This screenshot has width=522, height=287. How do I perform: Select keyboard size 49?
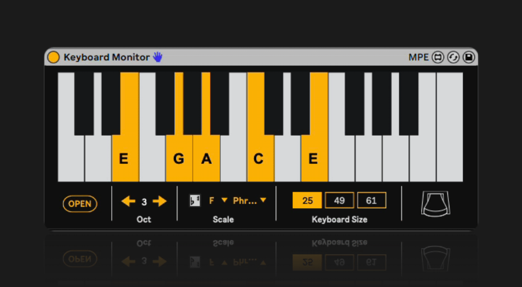click(339, 200)
